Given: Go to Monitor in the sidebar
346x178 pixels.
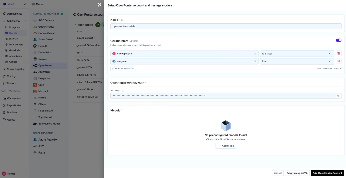Looking at the screenshot, I should coord(13,39).
